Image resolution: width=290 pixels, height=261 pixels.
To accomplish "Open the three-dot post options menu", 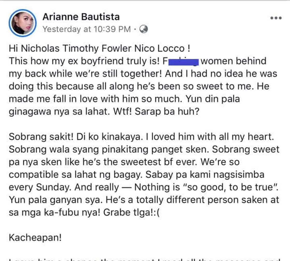I will click(276, 18).
